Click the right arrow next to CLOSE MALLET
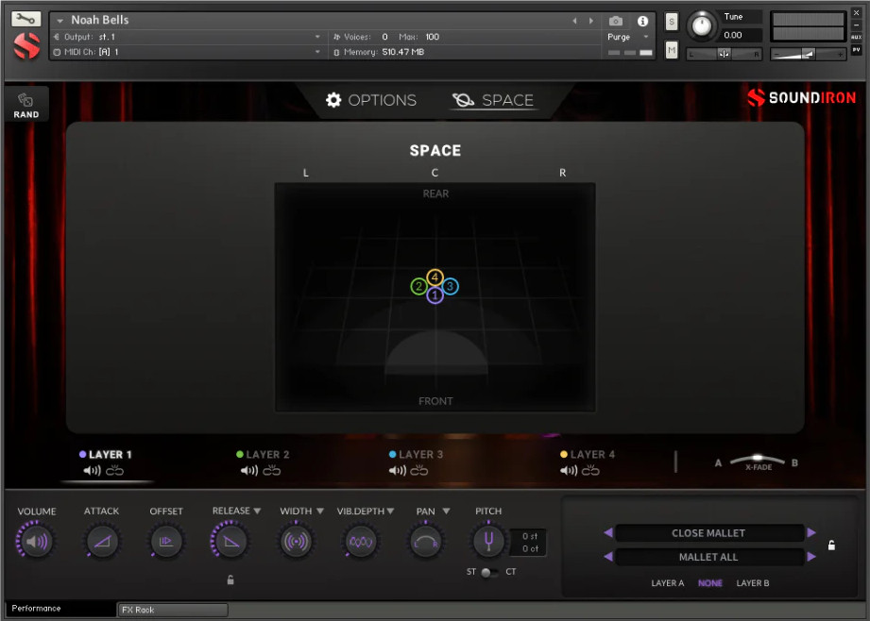Screen dimensions: 870x621 pos(810,532)
